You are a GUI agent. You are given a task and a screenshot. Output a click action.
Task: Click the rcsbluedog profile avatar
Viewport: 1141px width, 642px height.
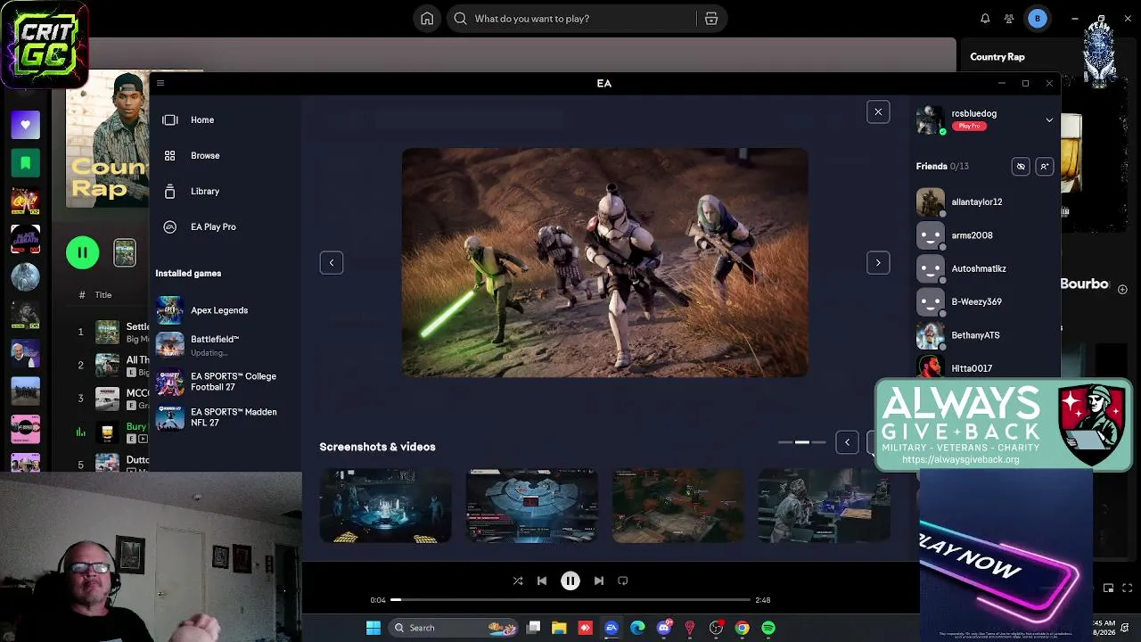(931, 119)
